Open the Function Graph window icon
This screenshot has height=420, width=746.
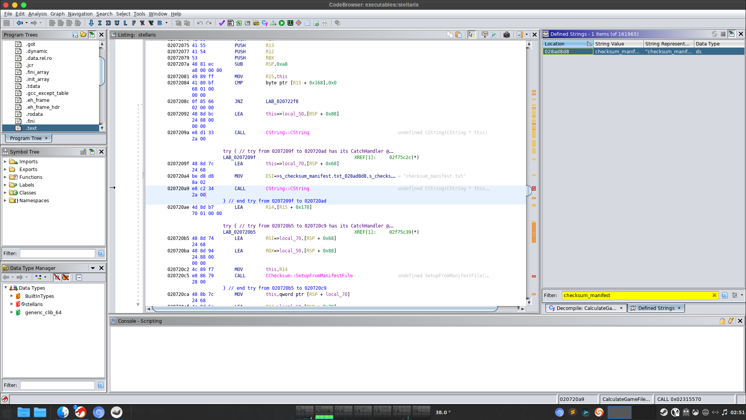(273, 23)
